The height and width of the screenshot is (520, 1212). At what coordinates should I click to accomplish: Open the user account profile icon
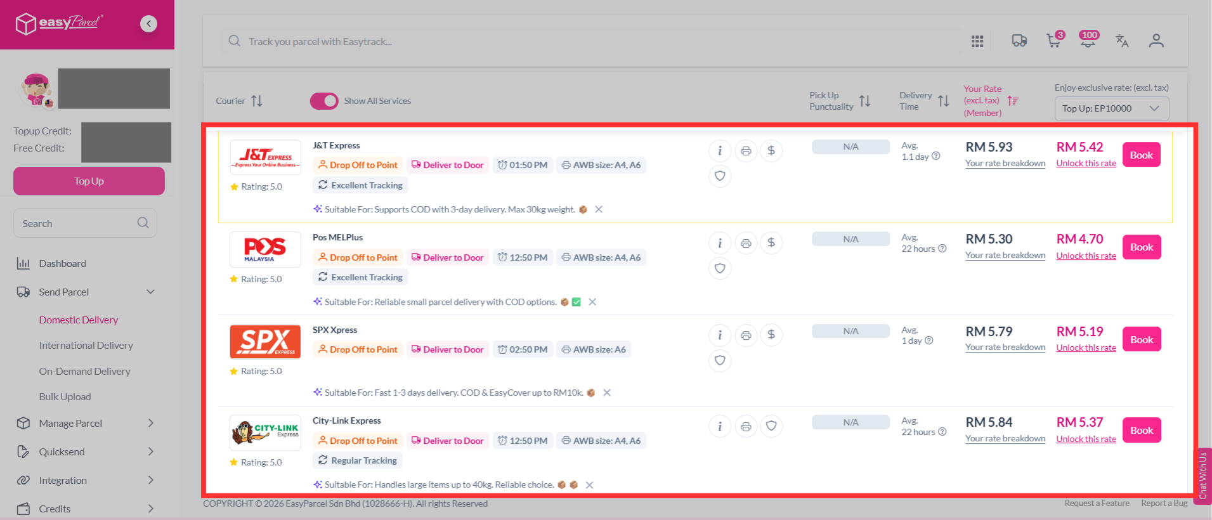pyautogui.click(x=1156, y=41)
